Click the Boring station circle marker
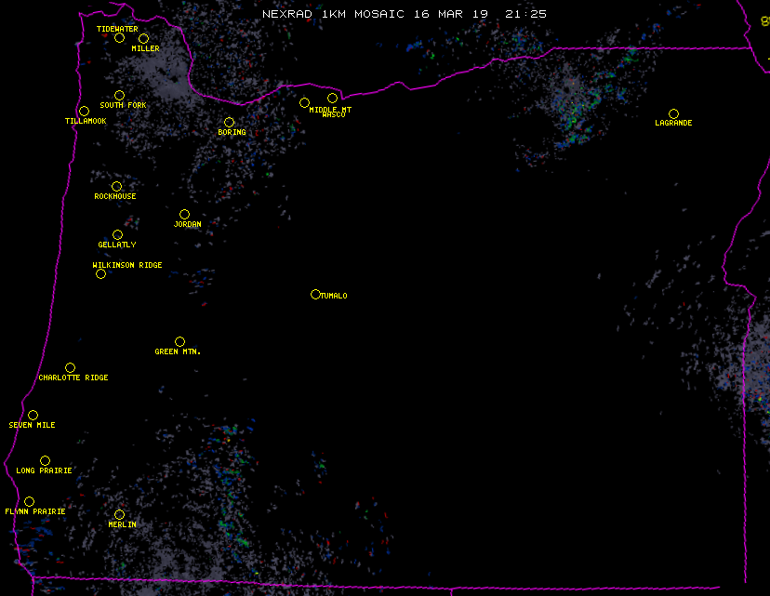Viewport: 770px width, 596px height. [229, 123]
